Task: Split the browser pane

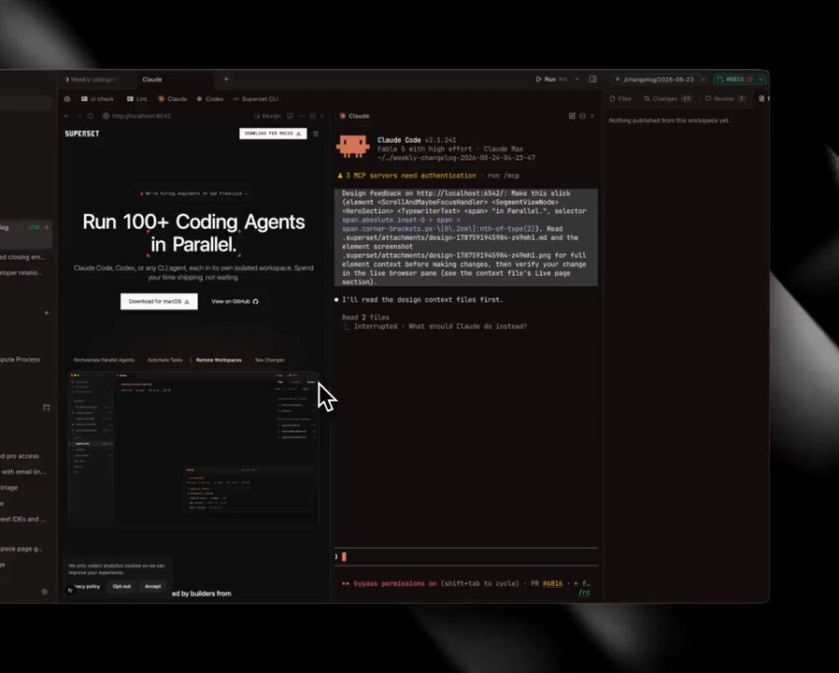Action: [x=313, y=116]
